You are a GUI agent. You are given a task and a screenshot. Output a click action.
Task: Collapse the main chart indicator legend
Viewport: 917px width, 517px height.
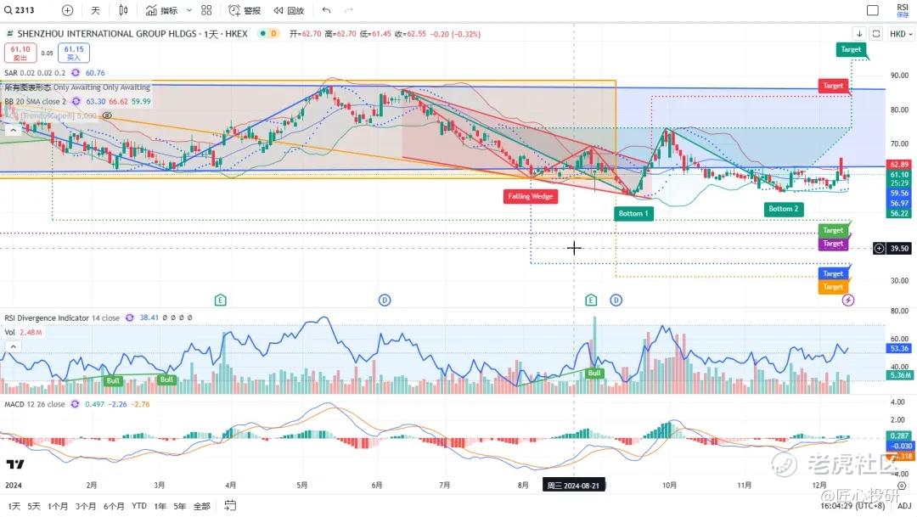(13, 131)
